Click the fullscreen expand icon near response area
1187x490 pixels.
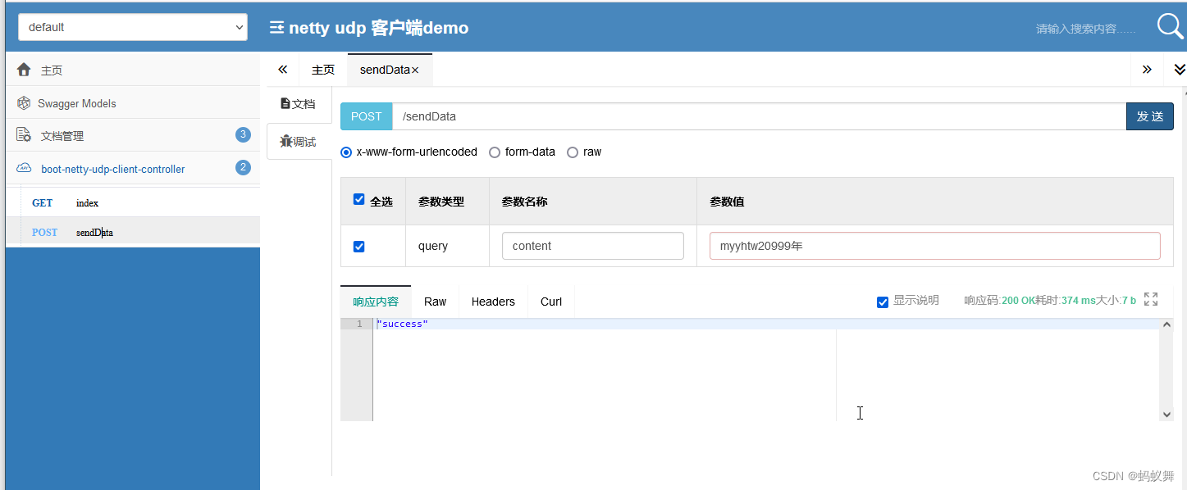[x=1150, y=299]
